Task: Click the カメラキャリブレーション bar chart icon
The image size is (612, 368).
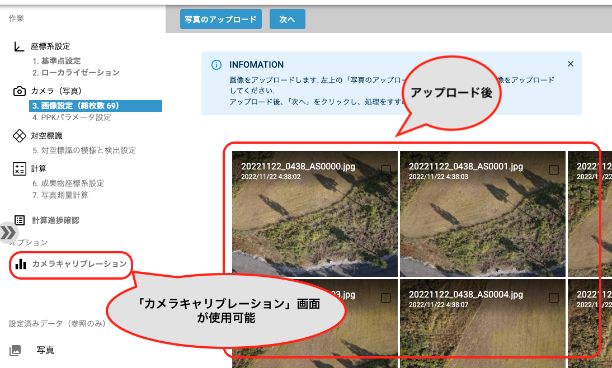Action: click(21, 264)
